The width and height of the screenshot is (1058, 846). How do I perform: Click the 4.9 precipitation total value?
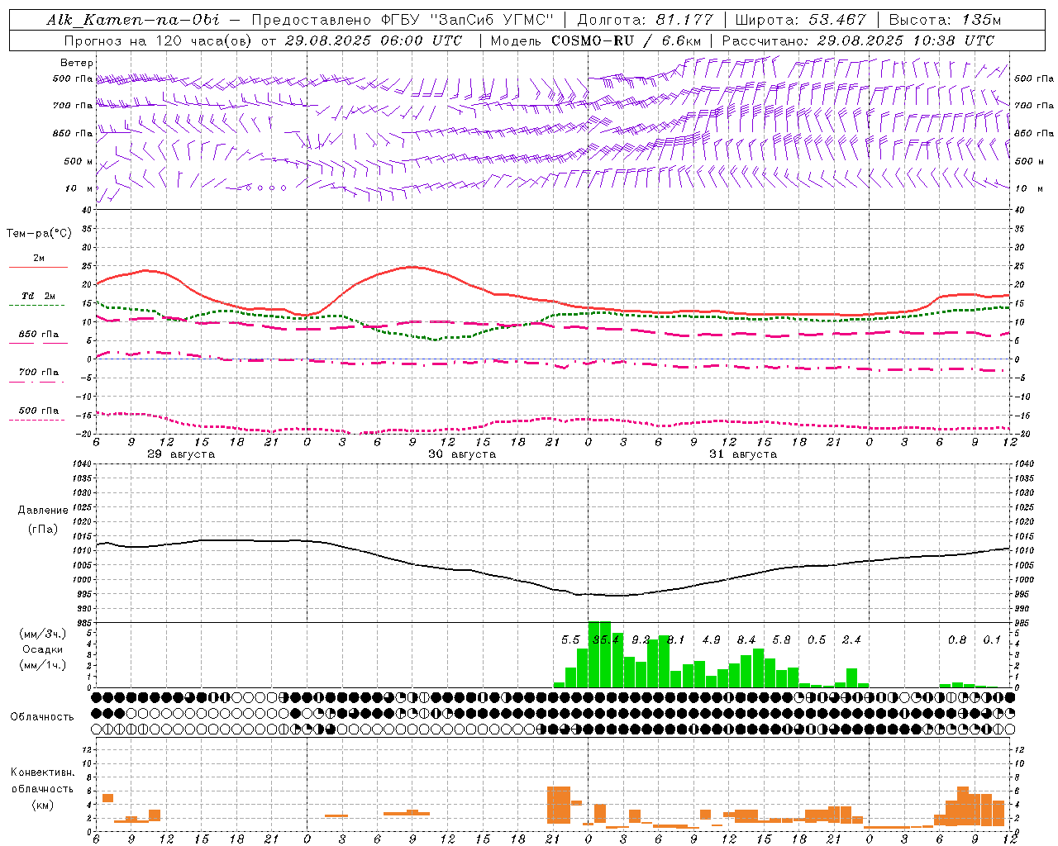pyautogui.click(x=711, y=640)
